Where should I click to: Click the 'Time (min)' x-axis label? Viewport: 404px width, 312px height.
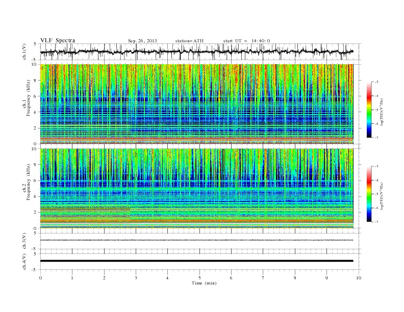(204, 283)
